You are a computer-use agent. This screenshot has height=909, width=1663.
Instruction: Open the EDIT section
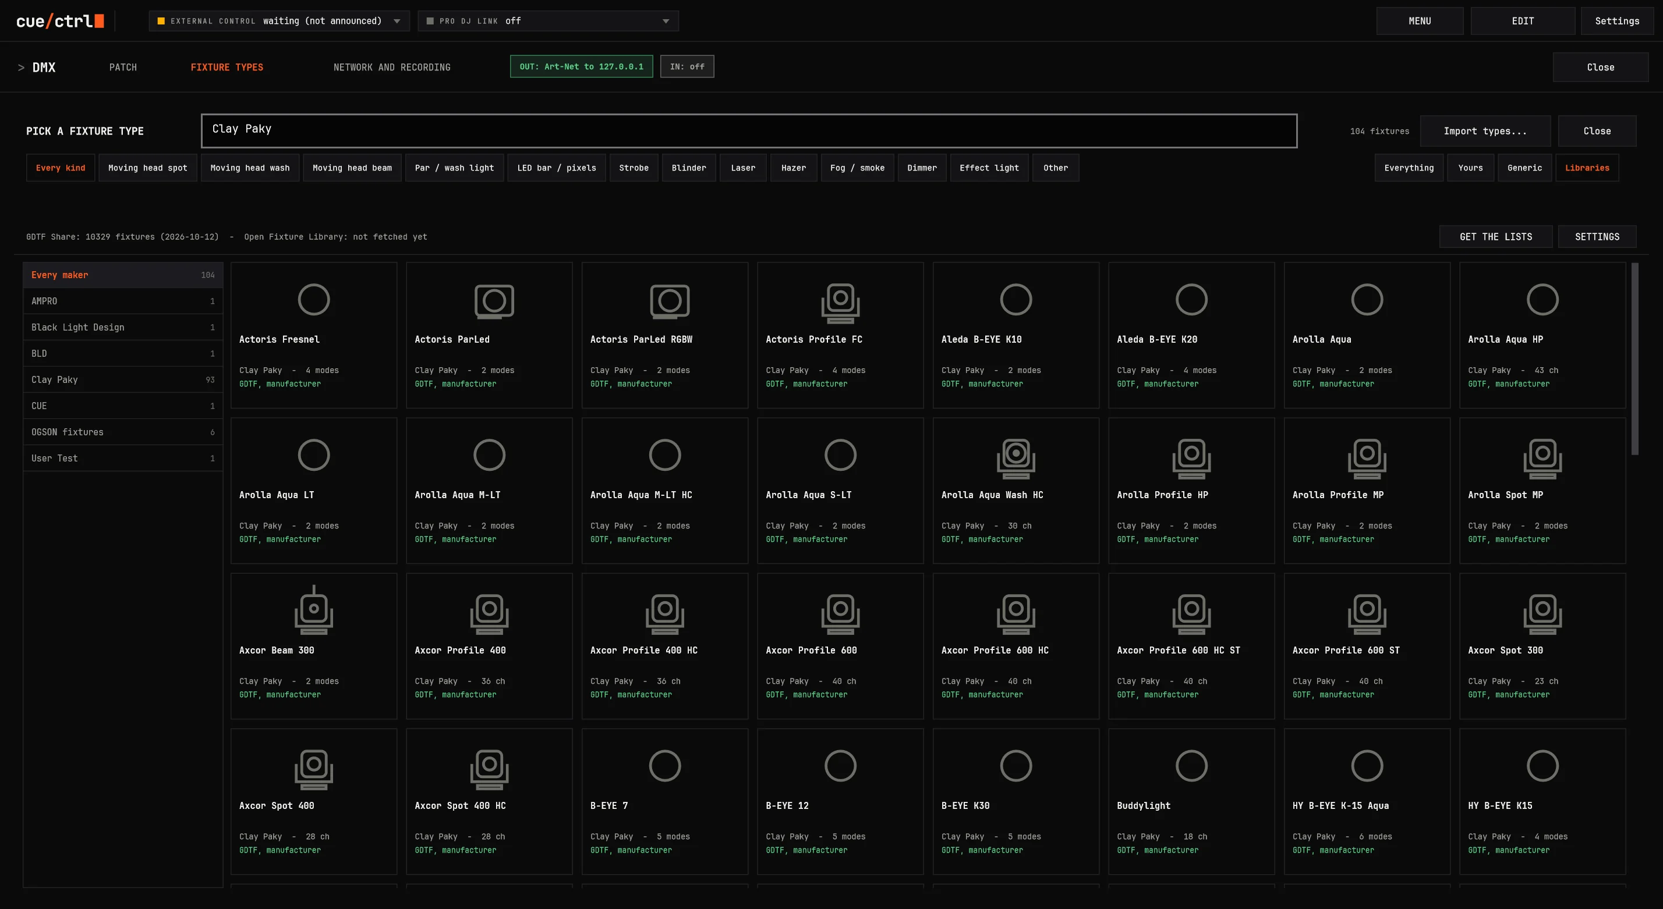click(1522, 20)
